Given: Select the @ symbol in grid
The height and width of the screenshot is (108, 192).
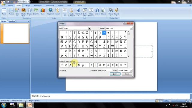Looking at the screenshot, I should (x=62, y=42).
